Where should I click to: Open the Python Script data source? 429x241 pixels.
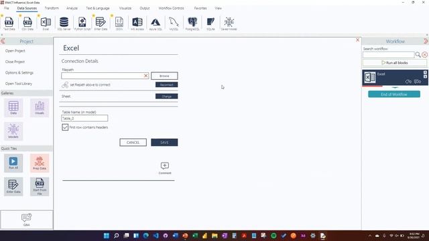pos(82,23)
